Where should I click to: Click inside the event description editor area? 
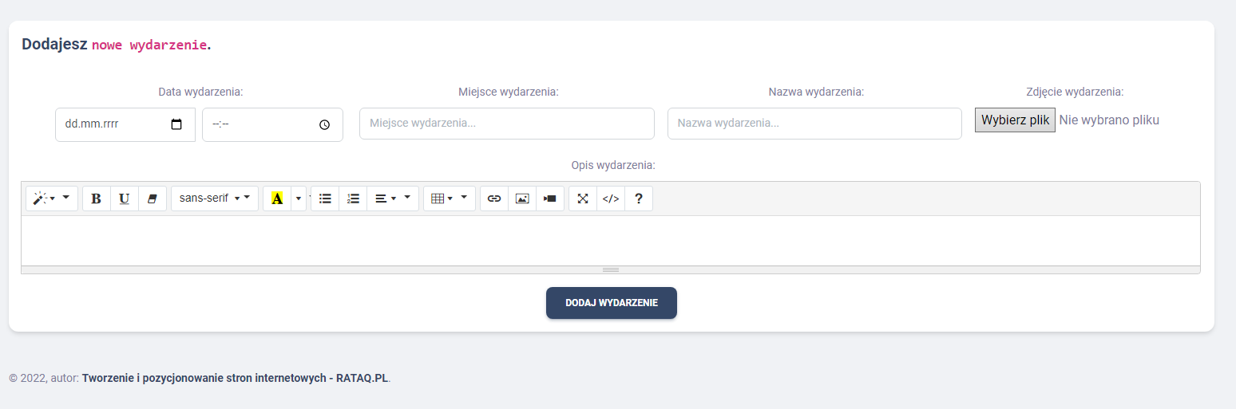[611, 241]
